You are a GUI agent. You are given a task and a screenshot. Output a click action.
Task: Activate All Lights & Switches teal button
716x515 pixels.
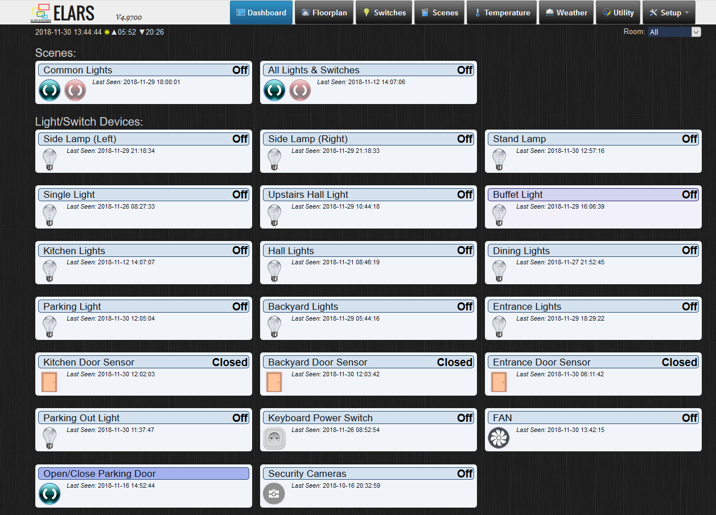pyautogui.click(x=274, y=90)
